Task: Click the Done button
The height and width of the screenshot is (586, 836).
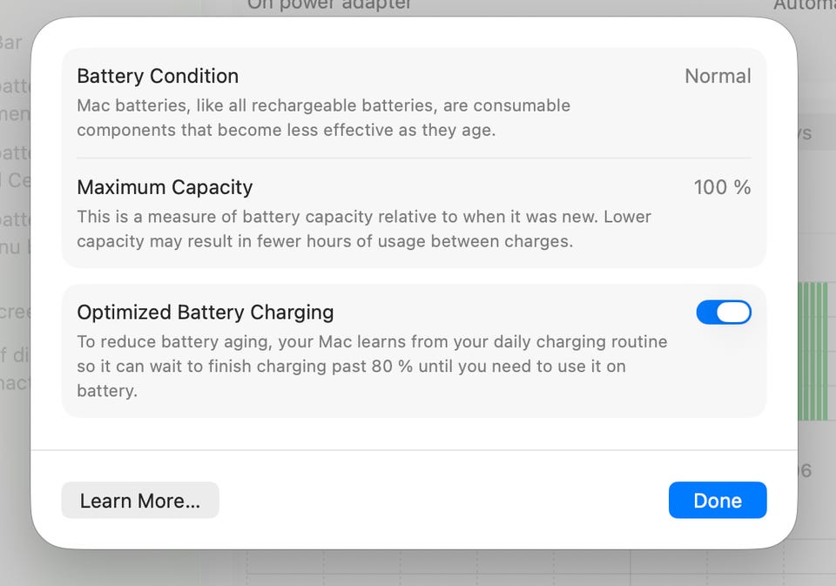Action: (x=718, y=501)
